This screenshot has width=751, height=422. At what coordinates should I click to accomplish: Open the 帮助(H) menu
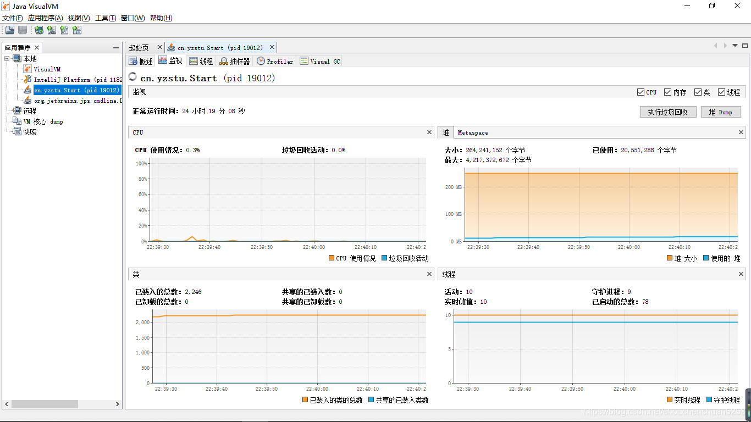click(161, 18)
